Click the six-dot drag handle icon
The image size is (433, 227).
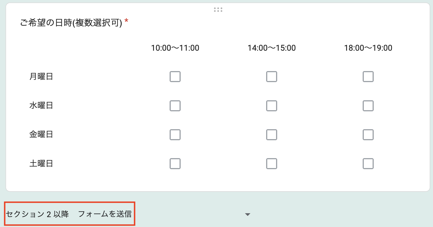[218, 10]
